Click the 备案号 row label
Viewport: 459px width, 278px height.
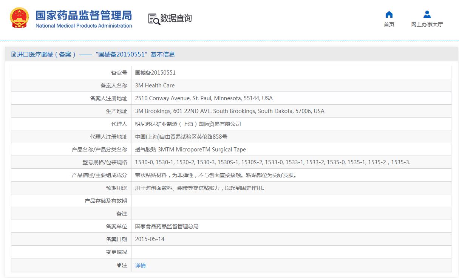click(119, 73)
